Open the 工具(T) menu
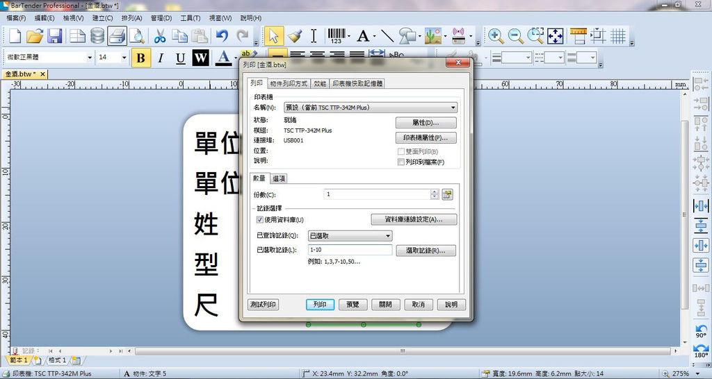712x379 pixels. pyautogui.click(x=191, y=18)
